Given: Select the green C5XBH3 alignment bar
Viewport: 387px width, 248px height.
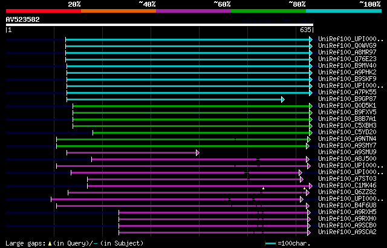Looking at the screenshot, I should point(191,126).
